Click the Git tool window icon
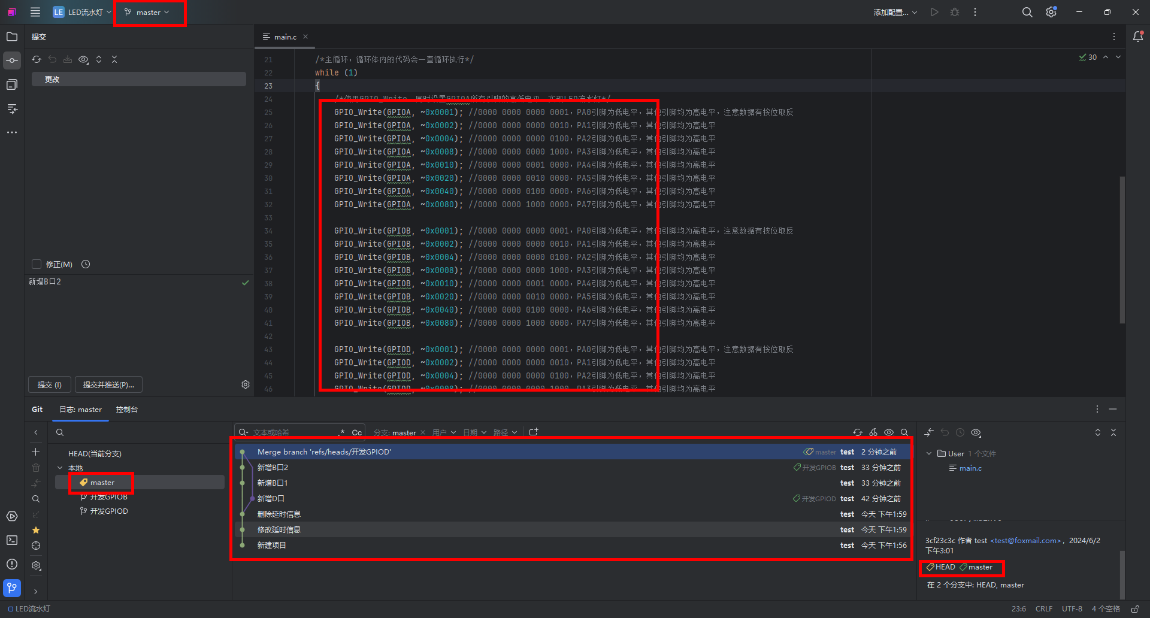Viewport: 1150px width, 618px height. click(x=12, y=588)
